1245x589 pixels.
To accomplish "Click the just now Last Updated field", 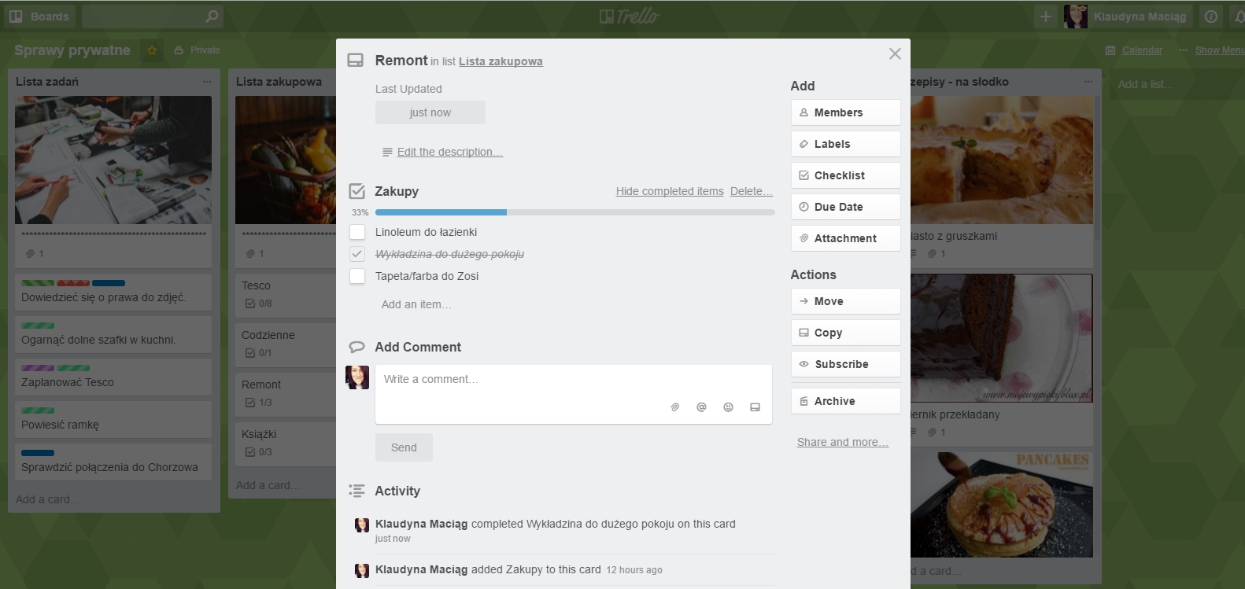I will (430, 112).
